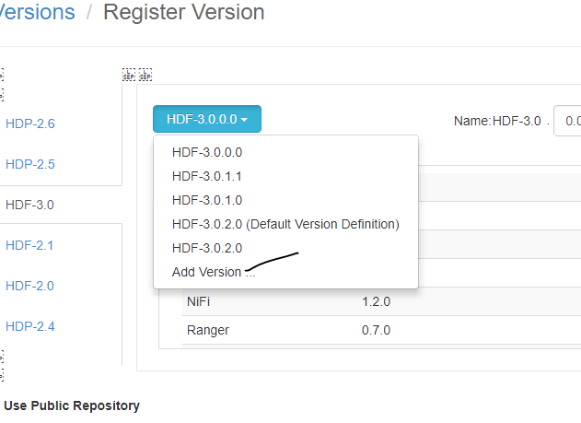The height and width of the screenshot is (423, 581).
Task: Go to the HDF-2.1 stack tab
Action: [x=30, y=245]
